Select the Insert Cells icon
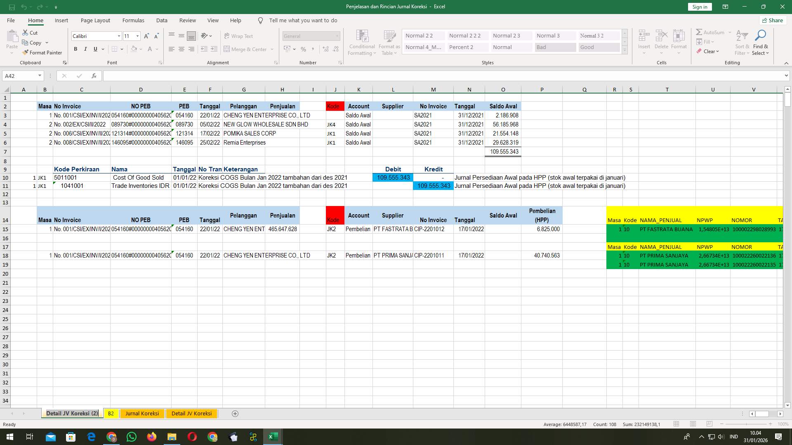 tap(643, 39)
